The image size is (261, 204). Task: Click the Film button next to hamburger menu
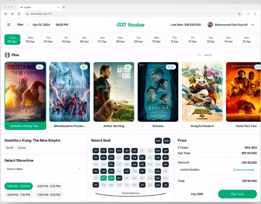20,25
